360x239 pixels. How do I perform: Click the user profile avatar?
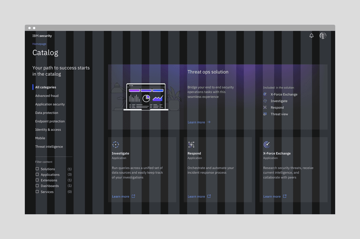(x=323, y=36)
